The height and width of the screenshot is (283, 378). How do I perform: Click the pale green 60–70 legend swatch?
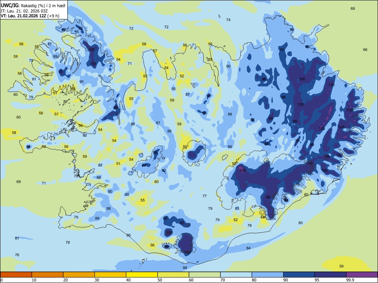point(204,275)
